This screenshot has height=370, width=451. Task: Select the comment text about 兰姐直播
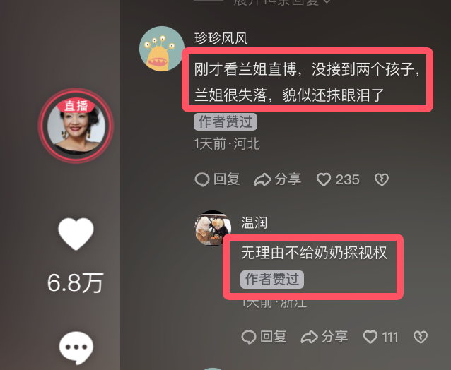pyautogui.click(x=307, y=82)
